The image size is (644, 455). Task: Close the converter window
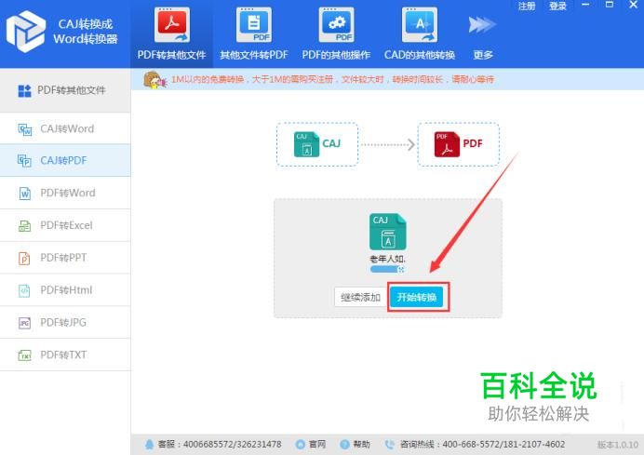[634, 5]
